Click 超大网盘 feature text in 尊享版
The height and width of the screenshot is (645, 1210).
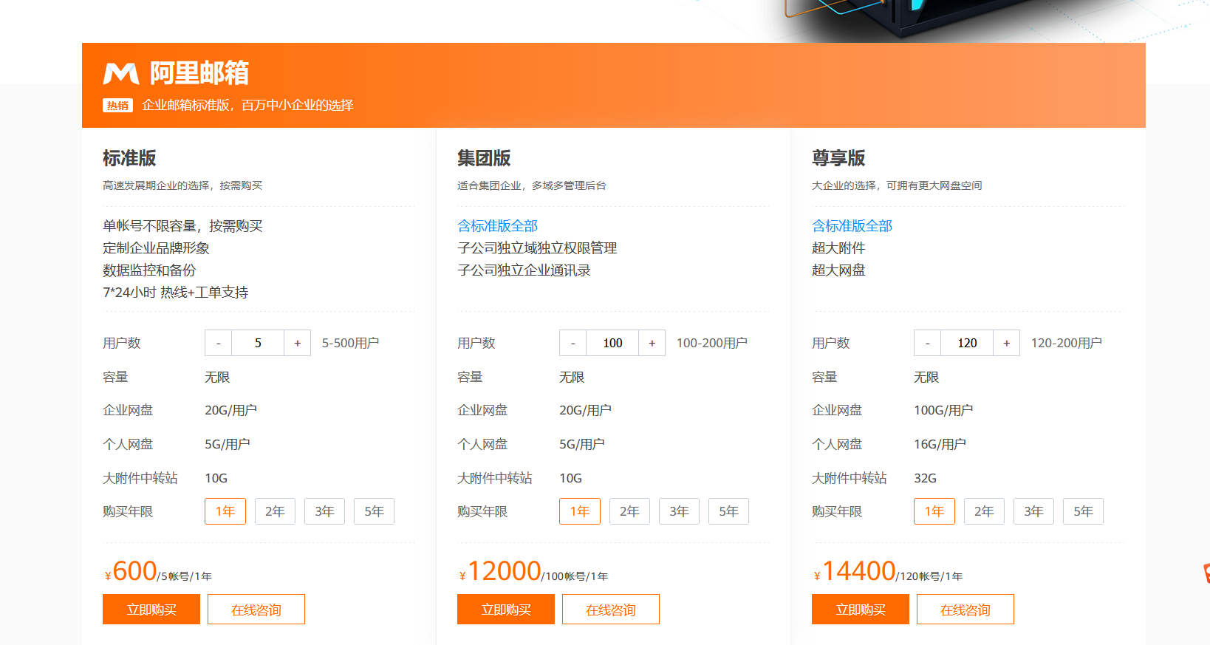tap(838, 270)
